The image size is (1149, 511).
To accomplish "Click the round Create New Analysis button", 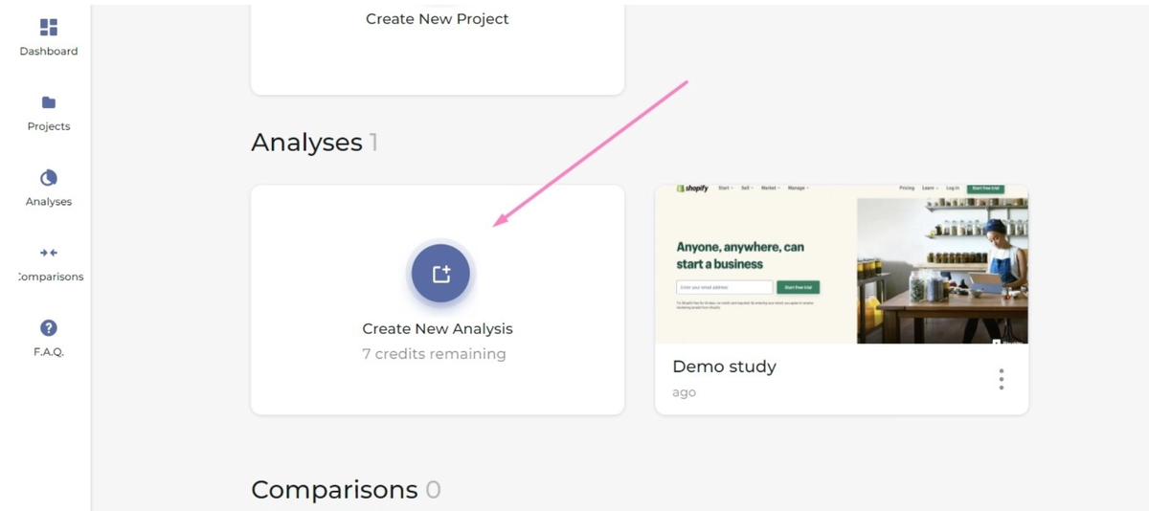I will [x=440, y=274].
